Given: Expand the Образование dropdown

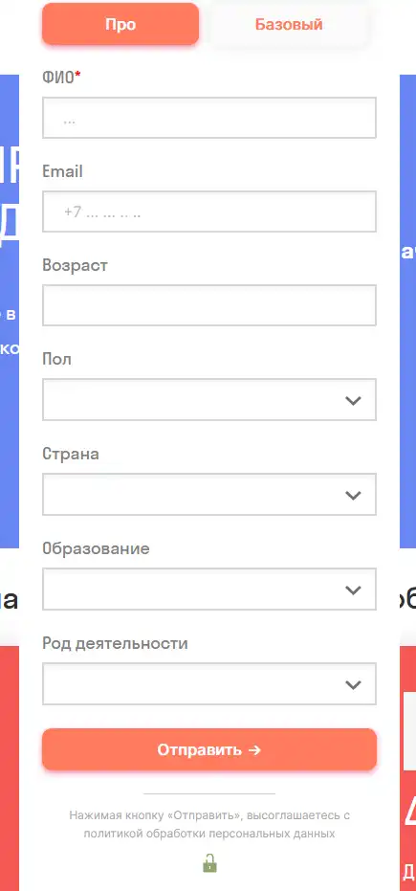Looking at the screenshot, I should (209, 590).
